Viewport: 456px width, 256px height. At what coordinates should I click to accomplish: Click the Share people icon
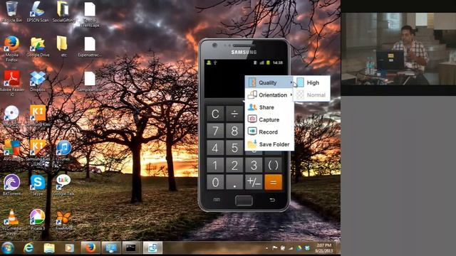pos(252,107)
